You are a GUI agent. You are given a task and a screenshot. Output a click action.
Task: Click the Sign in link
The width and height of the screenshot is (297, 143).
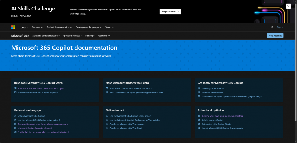[280, 27]
